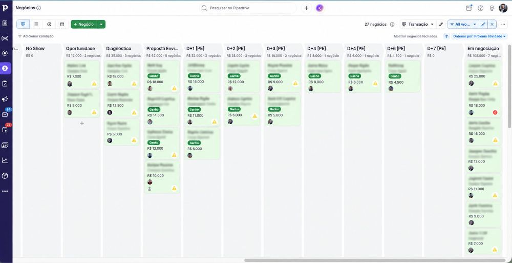Open the All wo... filter dropdown
512x263 pixels.
click(463, 24)
